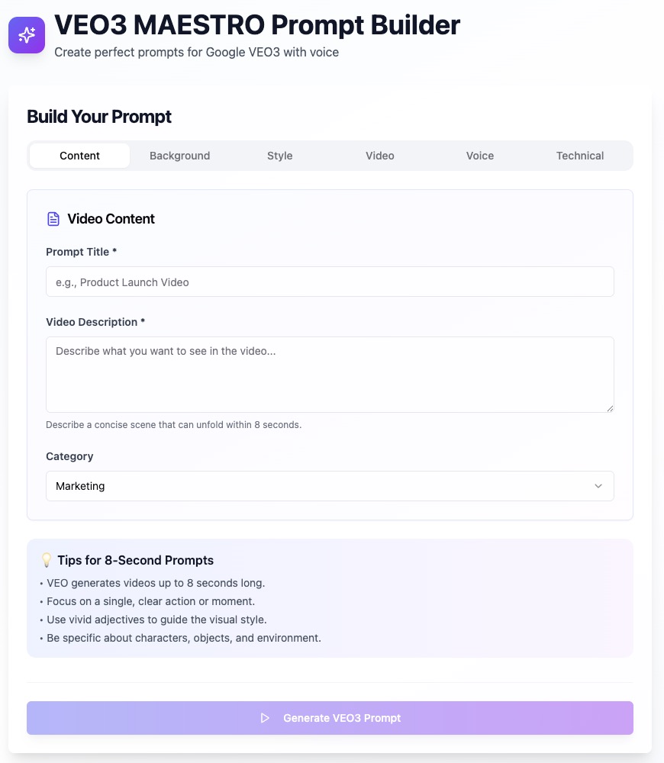Focus the Prompt Title input field
Screen dimensions: 664x763
pos(330,282)
